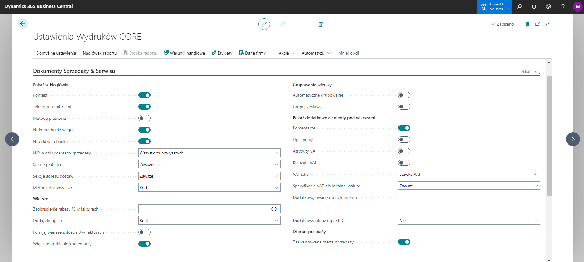The image size is (584, 262).
Task: Click scrollbar down arrow
Action: 549,260
